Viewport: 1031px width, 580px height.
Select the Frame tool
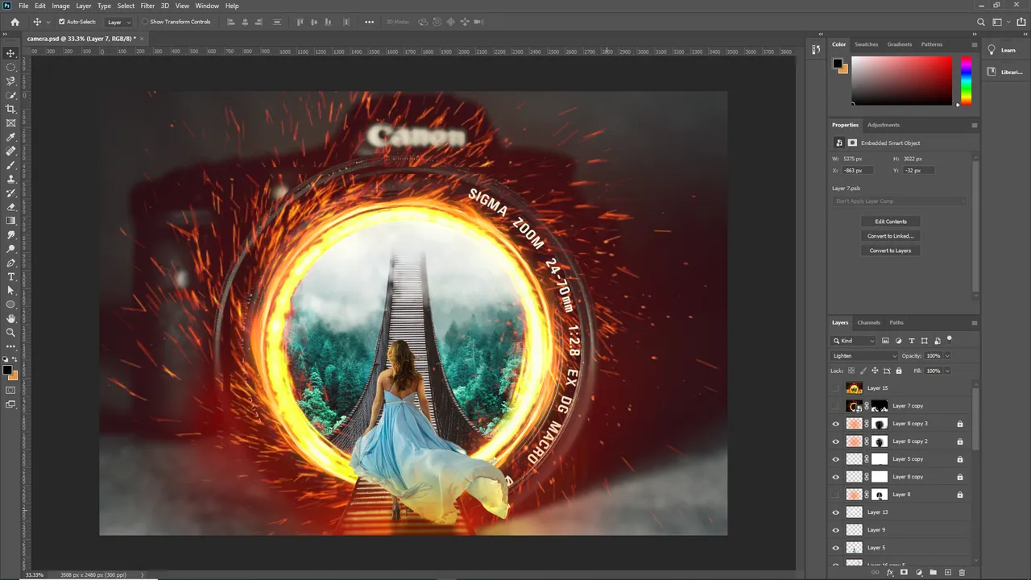(x=10, y=123)
